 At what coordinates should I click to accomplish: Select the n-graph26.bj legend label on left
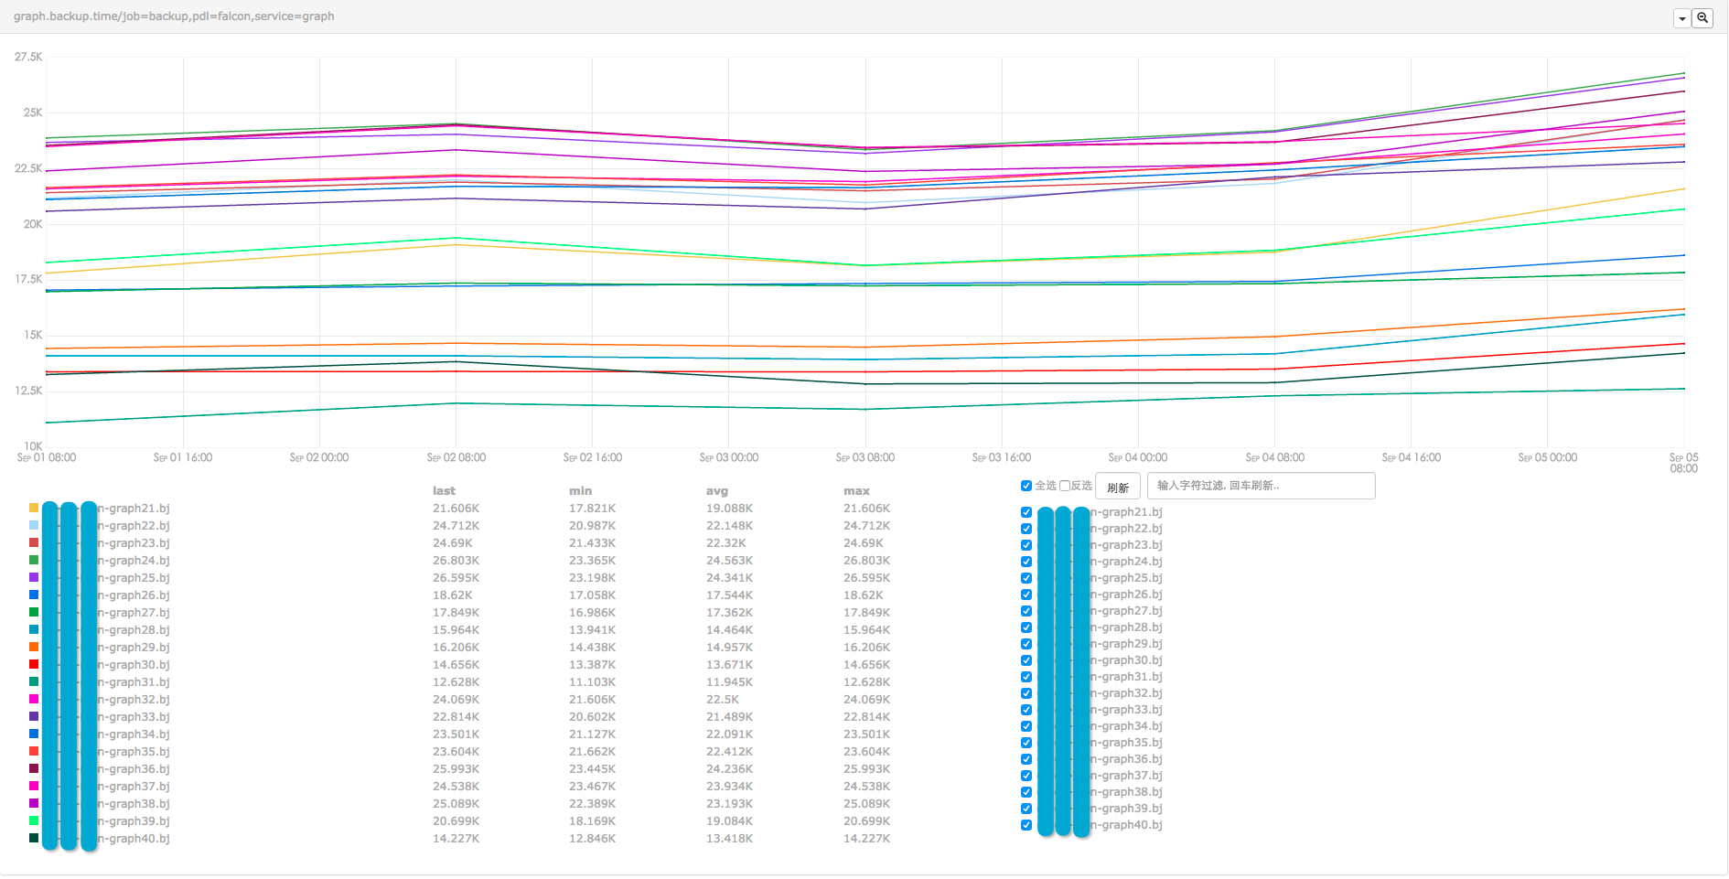[x=134, y=595]
